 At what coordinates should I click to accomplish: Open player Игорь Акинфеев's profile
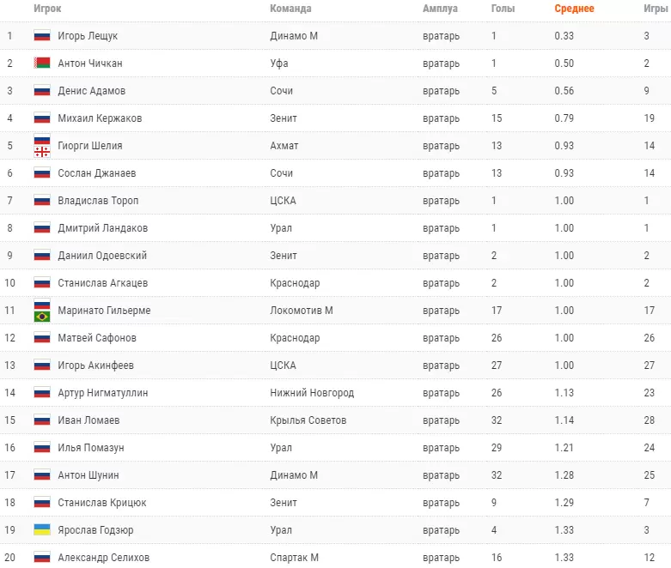[96, 366]
